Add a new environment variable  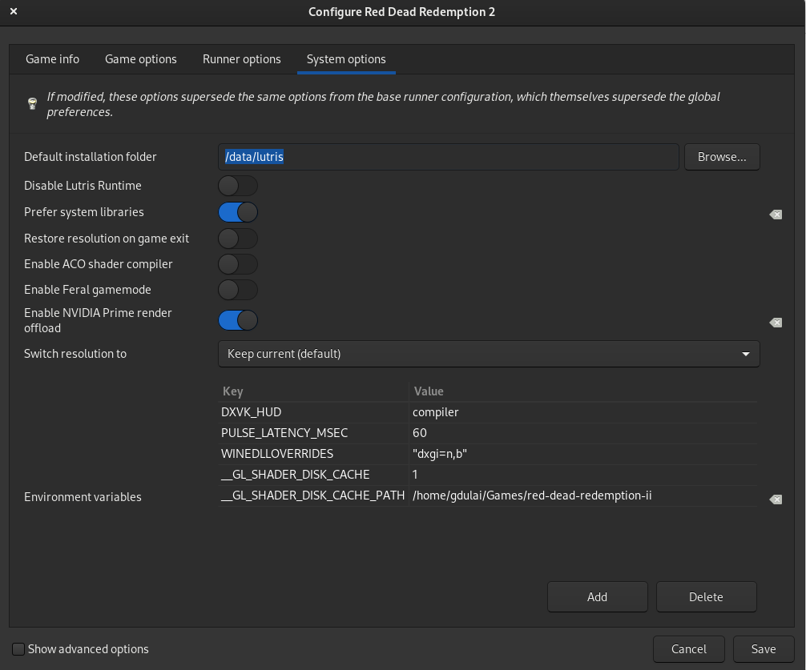point(598,596)
